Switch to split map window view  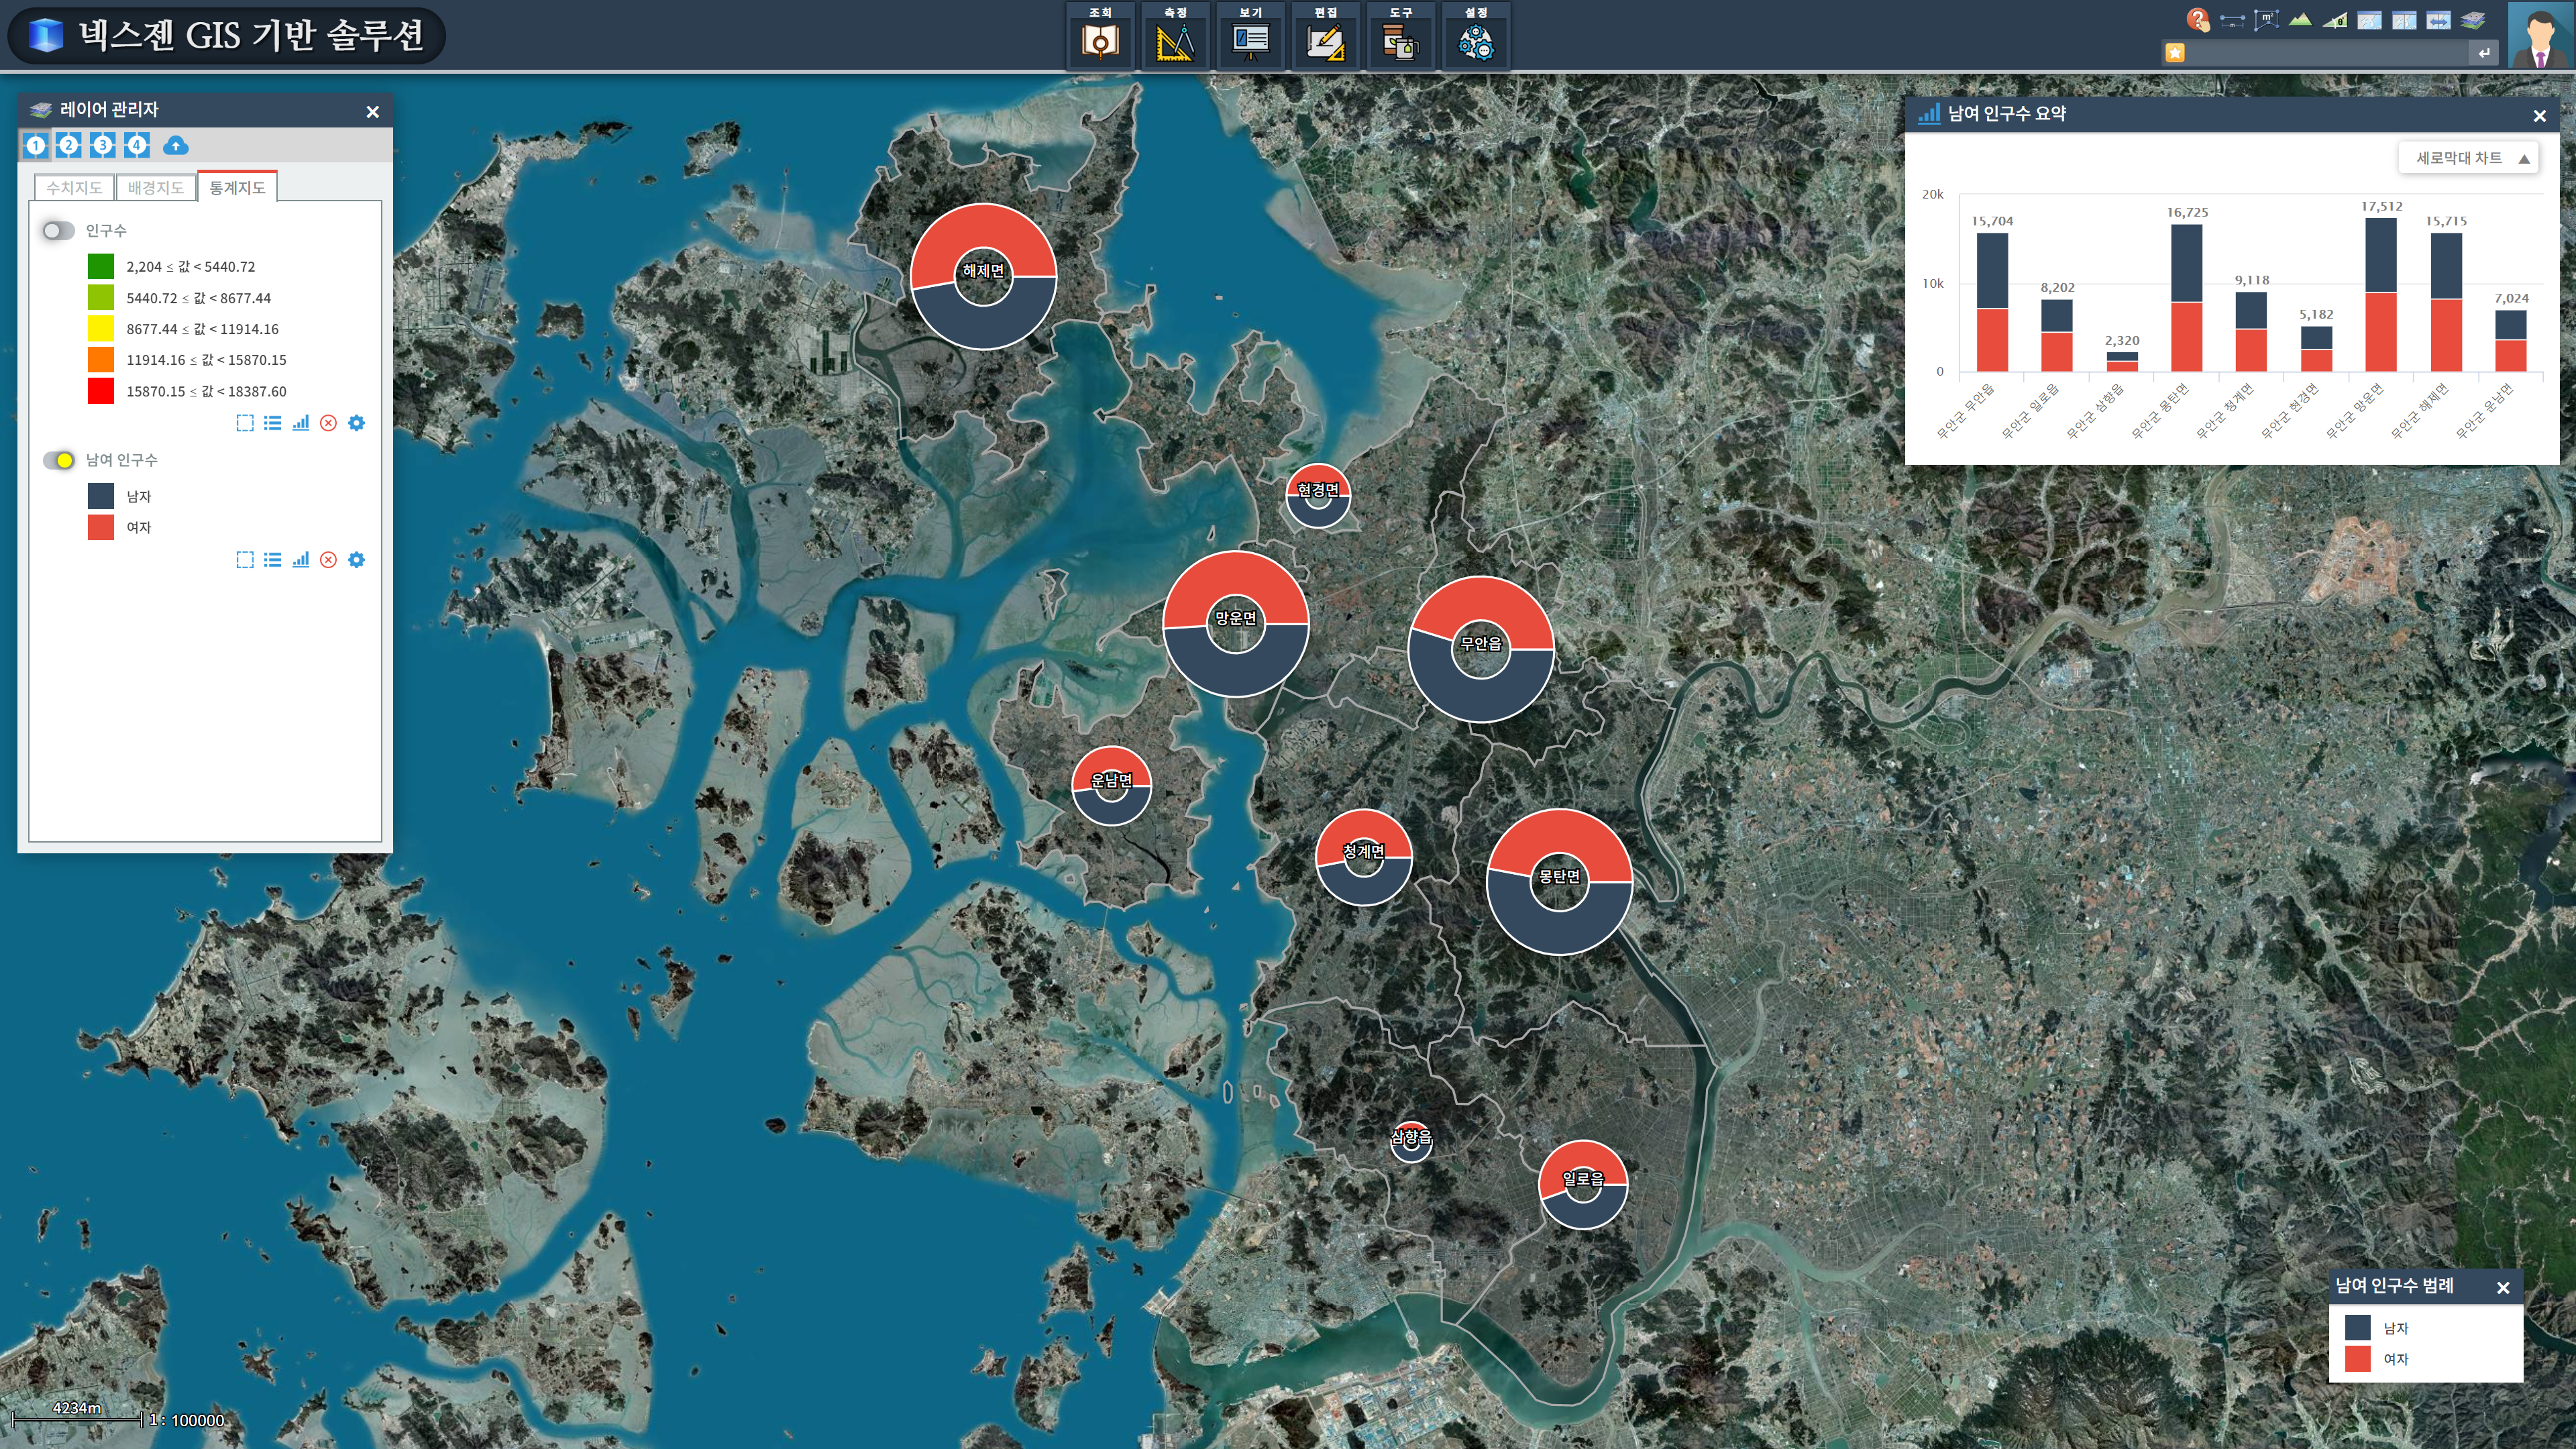2404,21
